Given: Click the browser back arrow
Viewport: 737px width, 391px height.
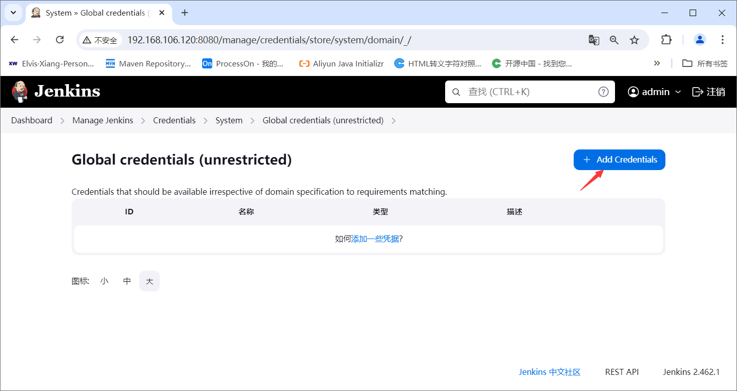Looking at the screenshot, I should pos(15,40).
